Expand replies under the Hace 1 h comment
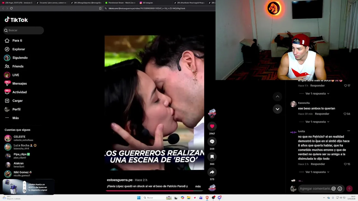358x201 pixels. (x=317, y=94)
